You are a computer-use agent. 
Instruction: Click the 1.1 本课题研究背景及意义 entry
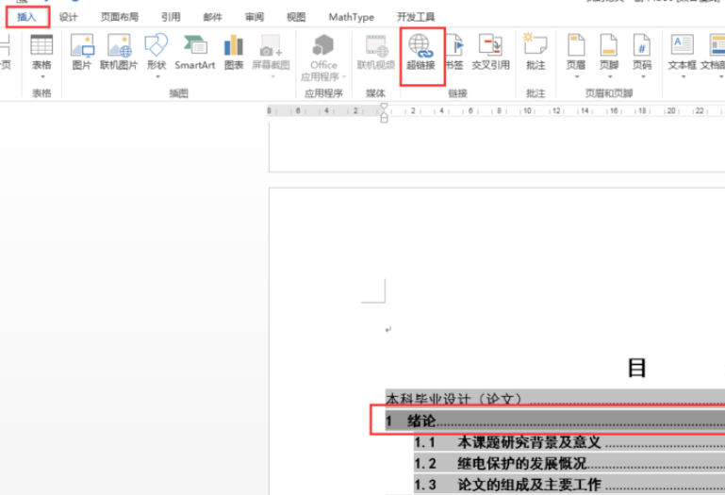coord(569,442)
